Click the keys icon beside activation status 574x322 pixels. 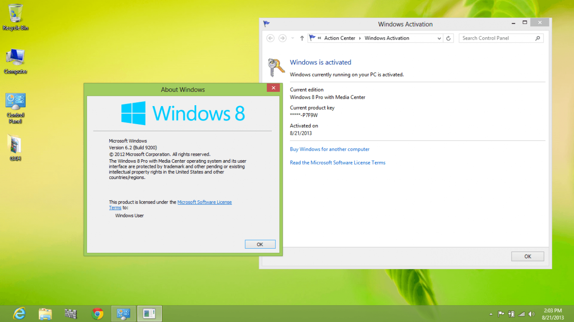click(x=276, y=68)
